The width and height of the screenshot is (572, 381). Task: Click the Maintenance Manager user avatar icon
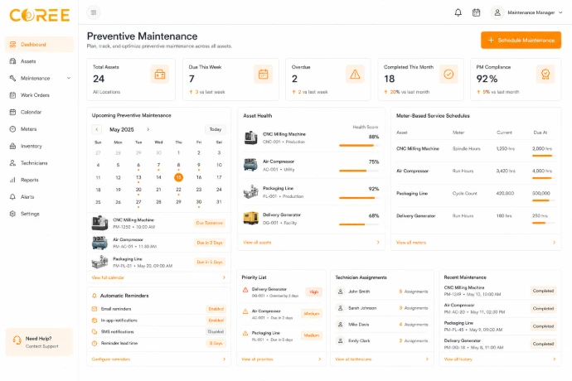pyautogui.click(x=497, y=12)
